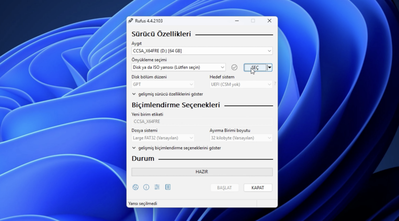Click the Yeni birim etiketi text field

pos(202,122)
